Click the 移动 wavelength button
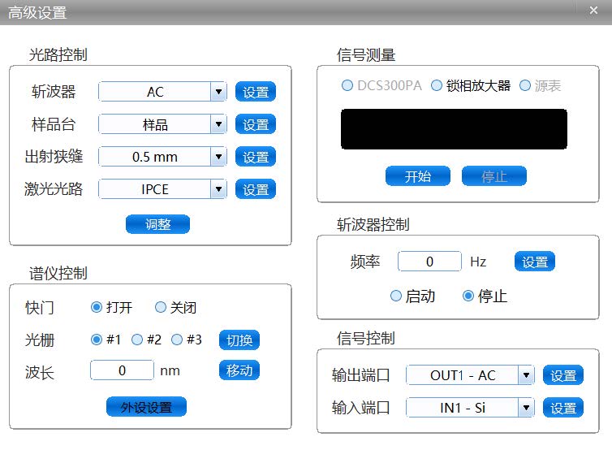 (239, 371)
